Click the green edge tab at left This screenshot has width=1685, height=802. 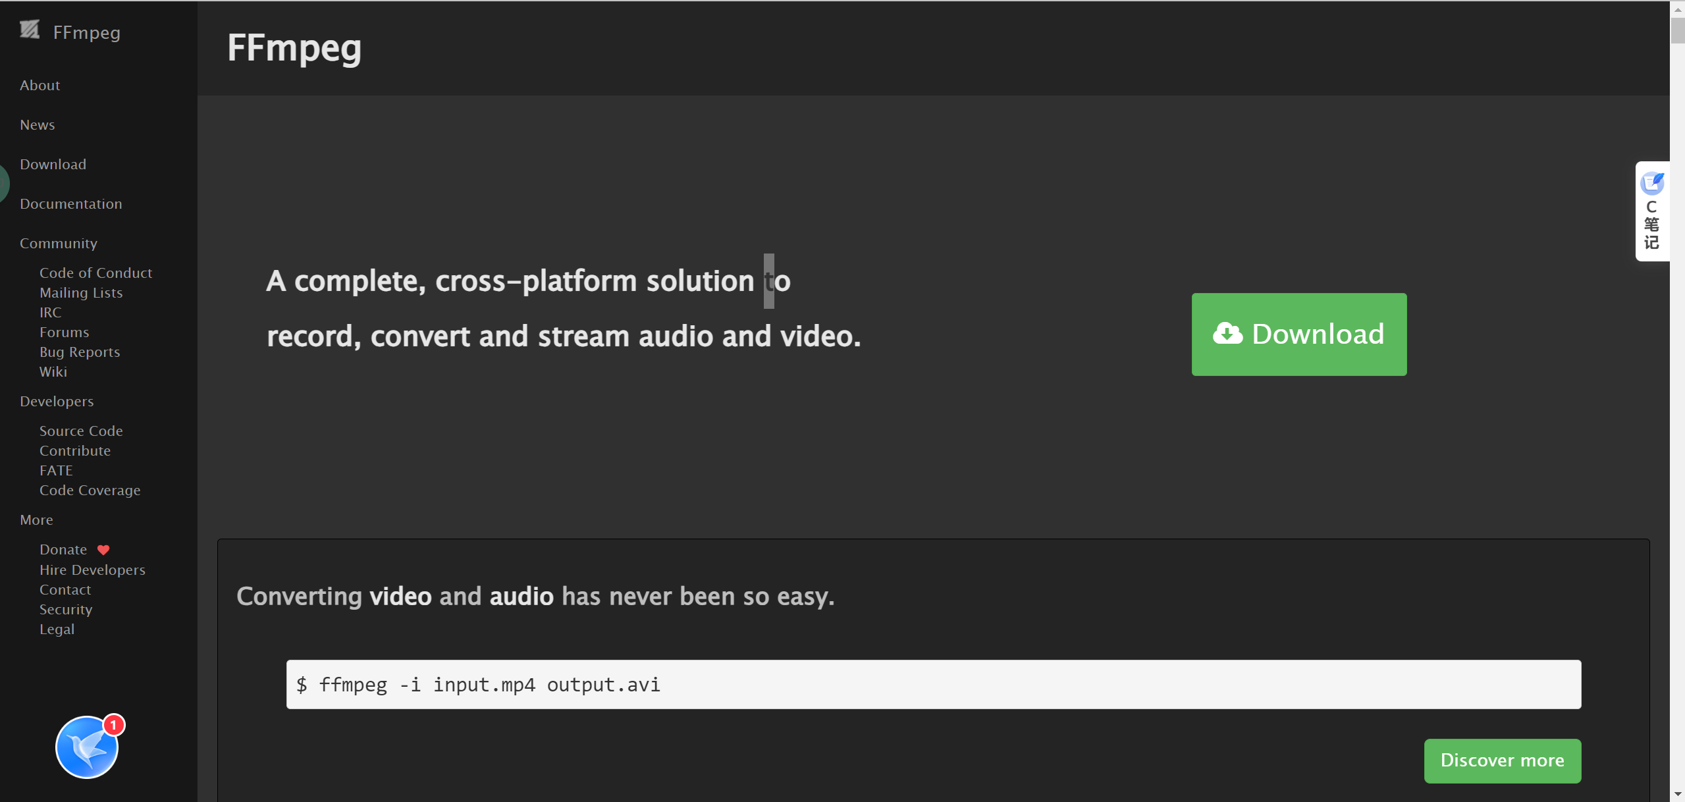point(3,182)
